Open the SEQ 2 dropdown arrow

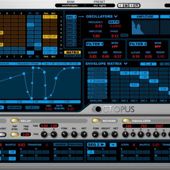(x=113, y=145)
